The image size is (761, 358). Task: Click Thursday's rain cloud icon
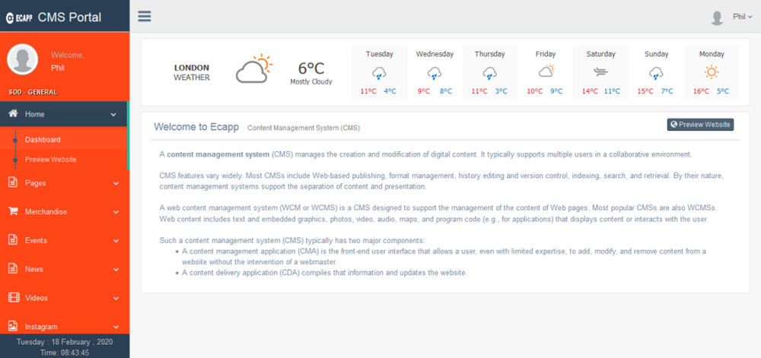tap(489, 73)
